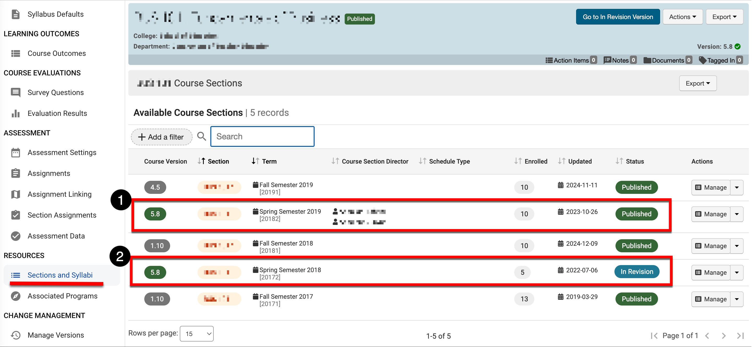Click Add a filter button
Image resolution: width=753 pixels, height=347 pixels.
(161, 137)
